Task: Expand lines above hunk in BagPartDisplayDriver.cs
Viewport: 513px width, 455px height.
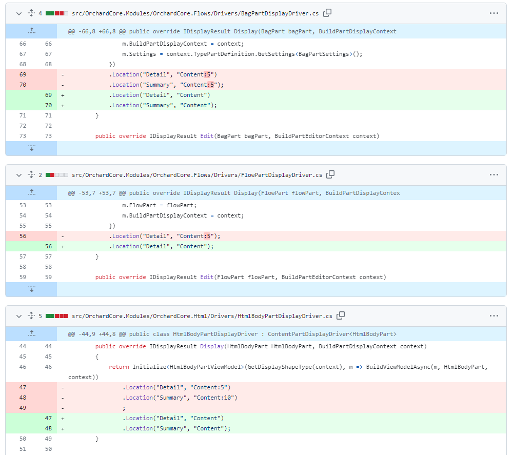Action: pyautogui.click(x=31, y=31)
